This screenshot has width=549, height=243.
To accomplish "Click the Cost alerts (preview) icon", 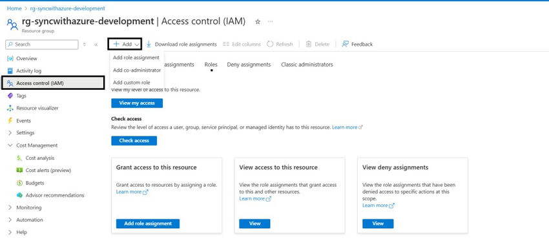I will coord(19,170).
